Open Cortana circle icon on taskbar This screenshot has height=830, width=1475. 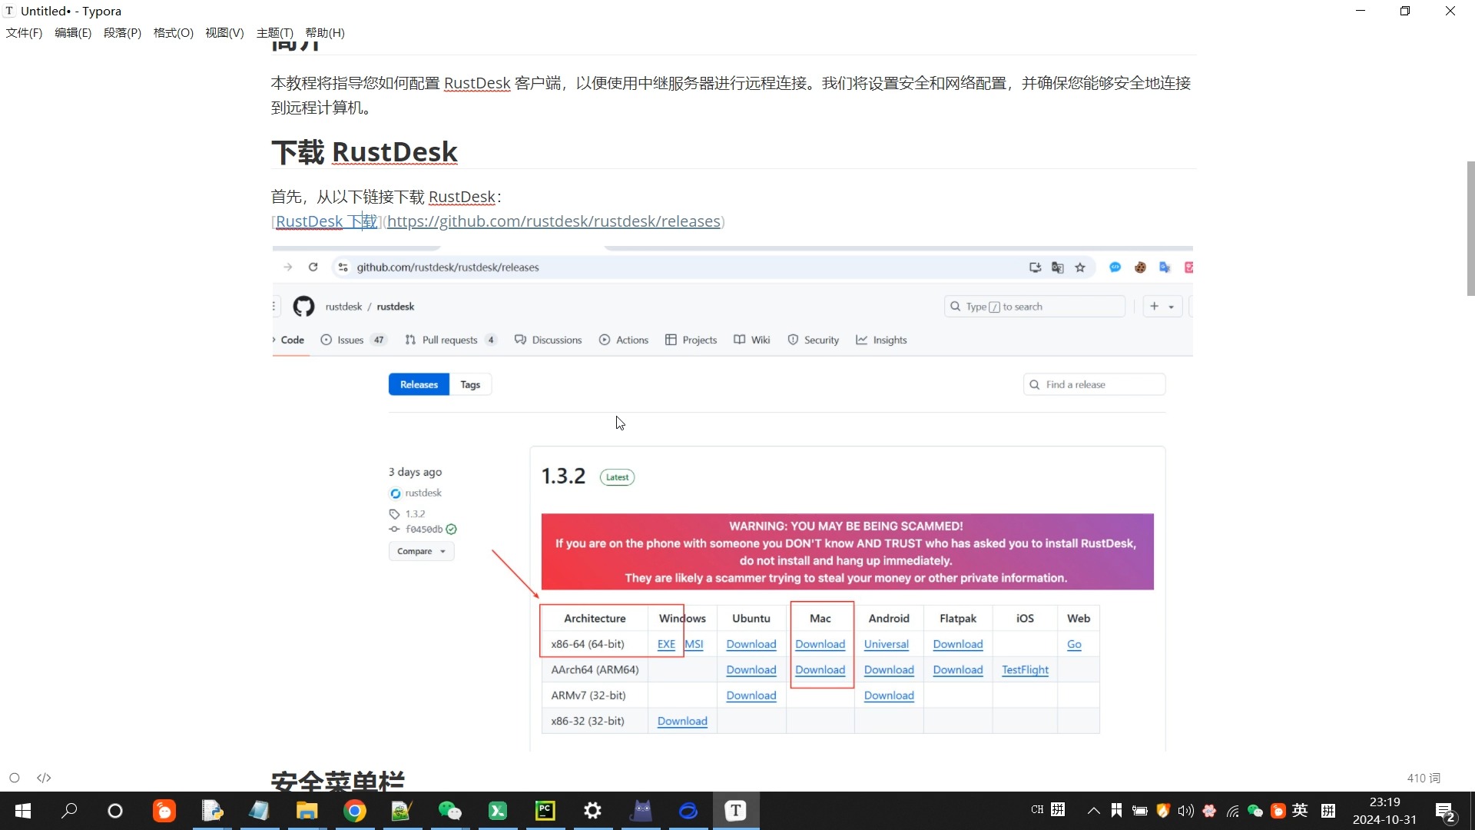[x=115, y=811]
